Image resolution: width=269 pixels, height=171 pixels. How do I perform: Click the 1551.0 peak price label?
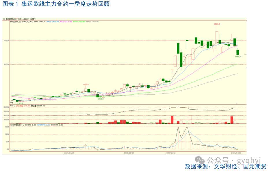(x=86, y=84)
